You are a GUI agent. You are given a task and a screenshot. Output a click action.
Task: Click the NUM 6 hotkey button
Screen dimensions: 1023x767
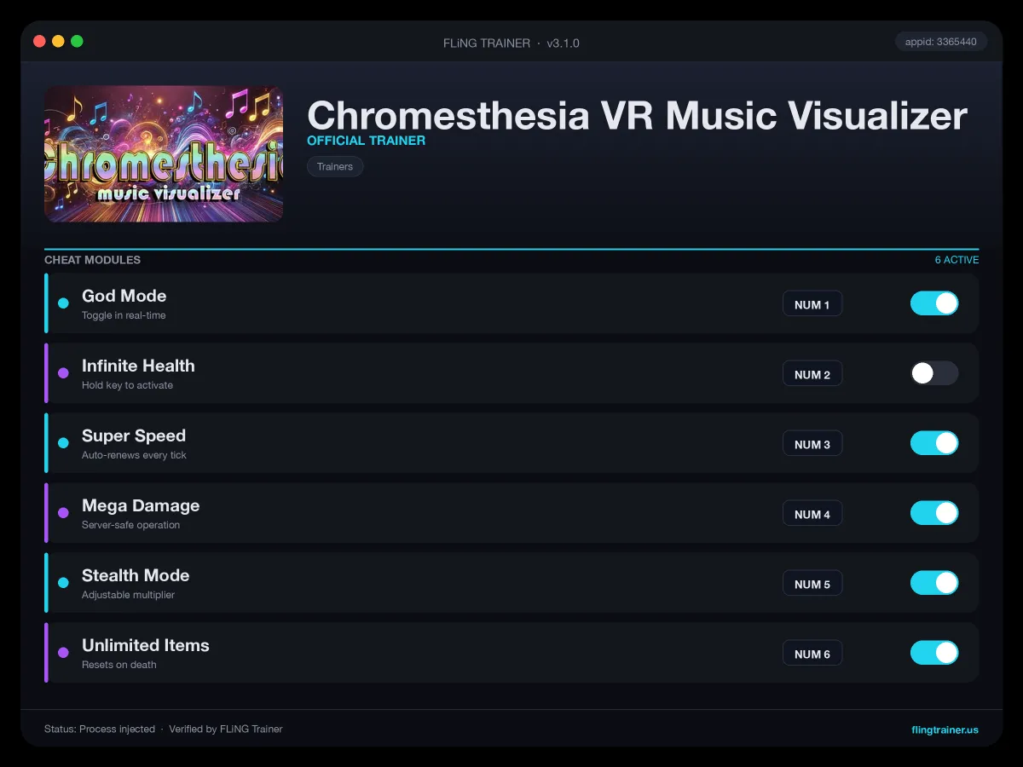tap(812, 654)
